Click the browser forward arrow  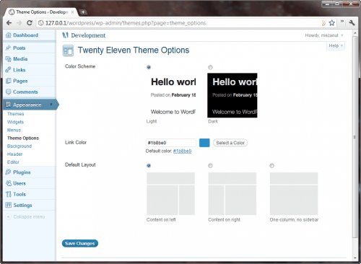19,23
